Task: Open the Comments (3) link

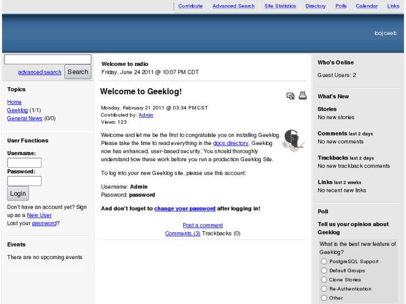Action: click(x=183, y=233)
